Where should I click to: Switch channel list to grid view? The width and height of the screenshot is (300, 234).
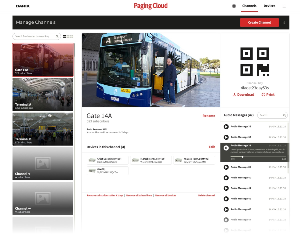tap(72, 36)
